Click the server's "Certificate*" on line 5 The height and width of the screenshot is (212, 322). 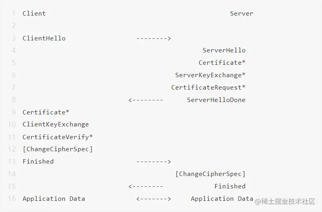click(x=222, y=63)
